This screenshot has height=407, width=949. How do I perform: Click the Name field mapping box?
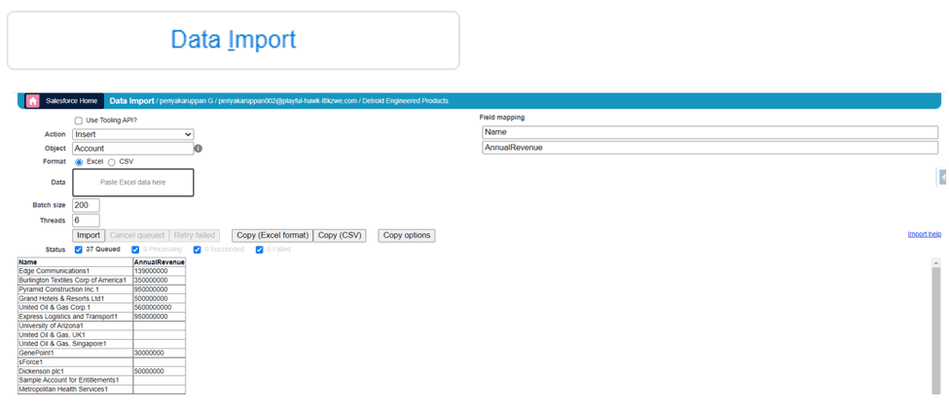[x=710, y=132]
